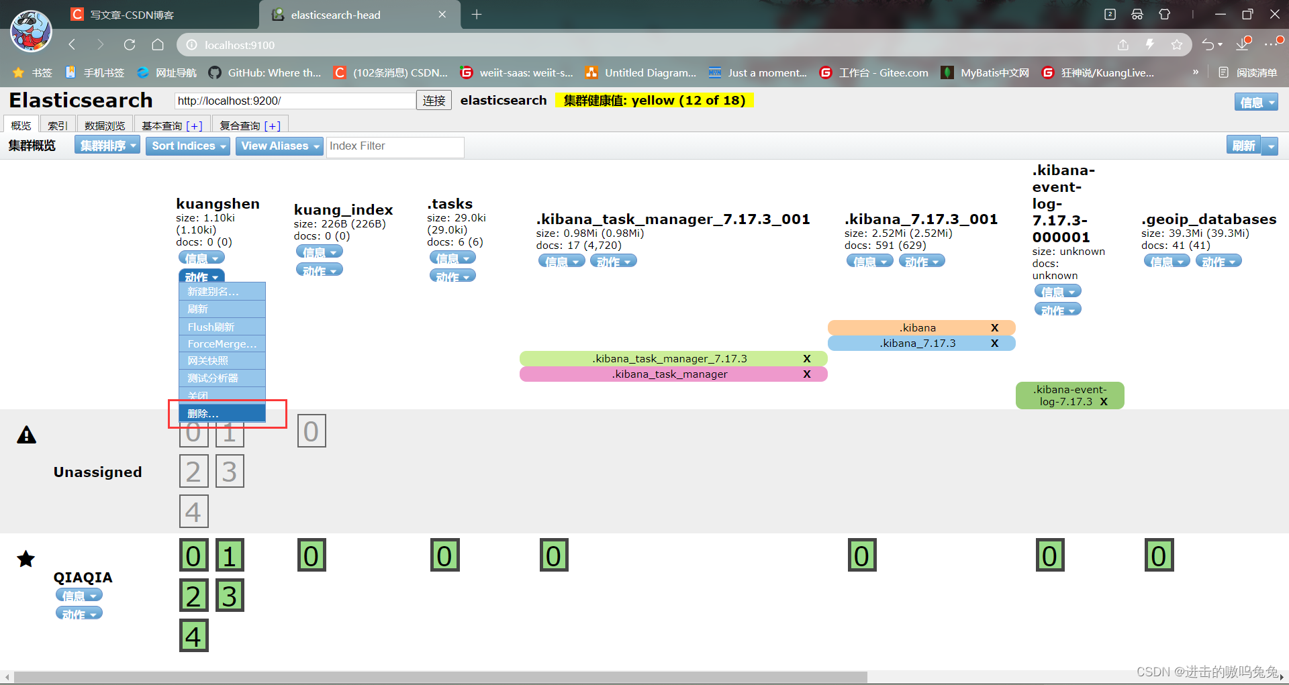This screenshot has height=685, width=1289.
Task: Click the browser back arrow
Action: (x=72, y=45)
